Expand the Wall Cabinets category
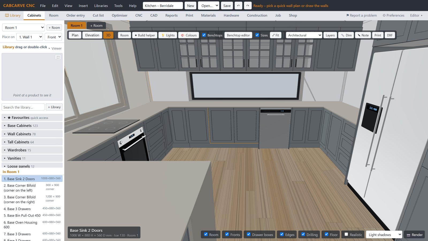Screen dimensions: 428x241 point(32,134)
